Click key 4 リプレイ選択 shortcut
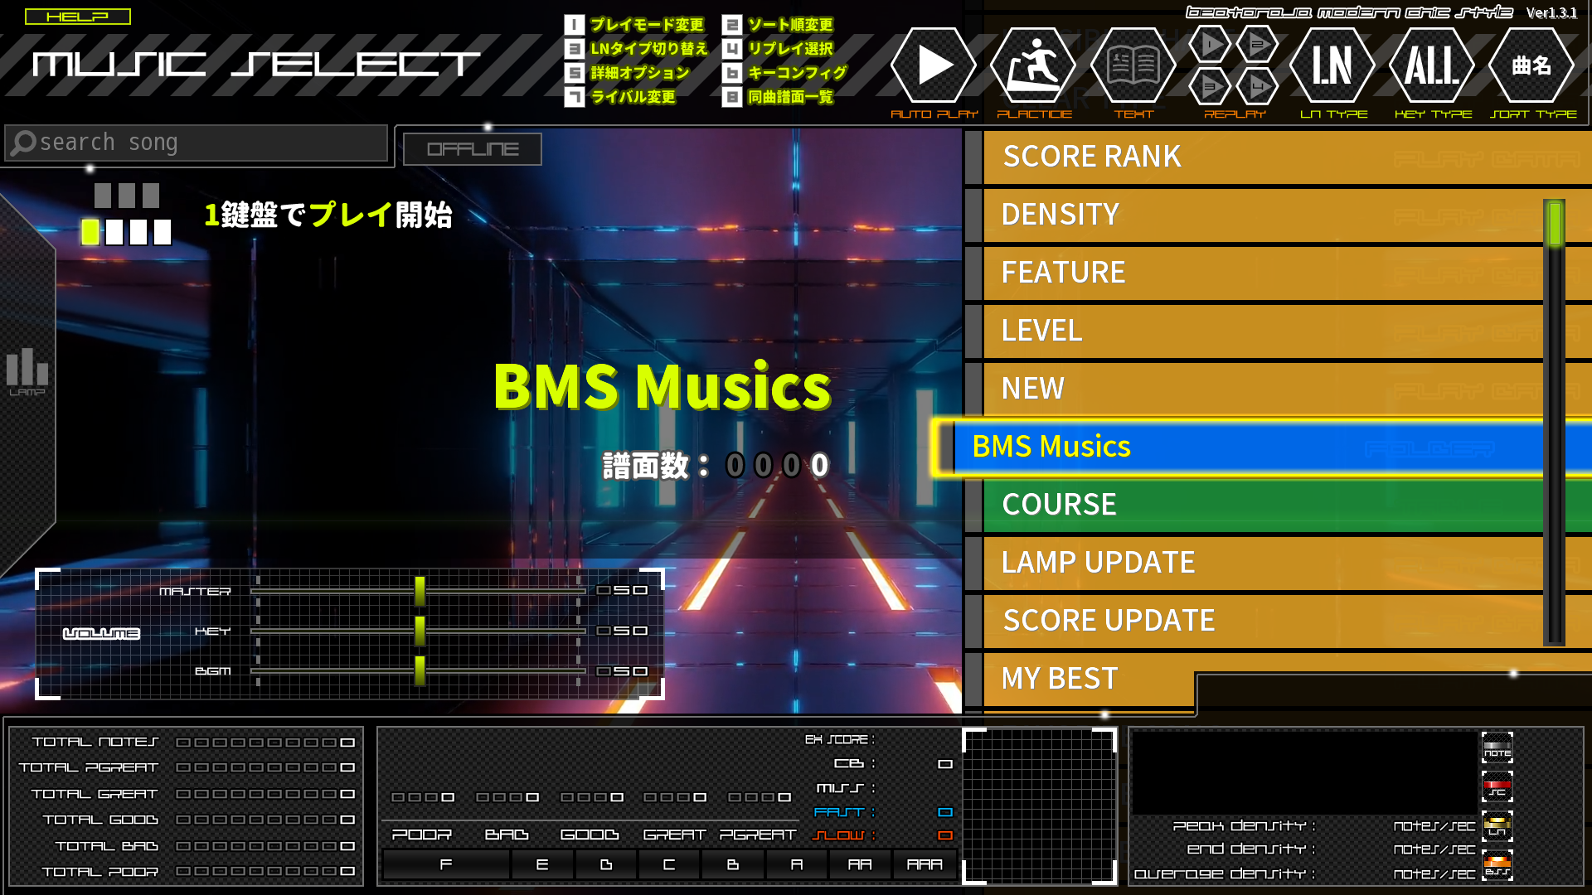 tap(778, 49)
